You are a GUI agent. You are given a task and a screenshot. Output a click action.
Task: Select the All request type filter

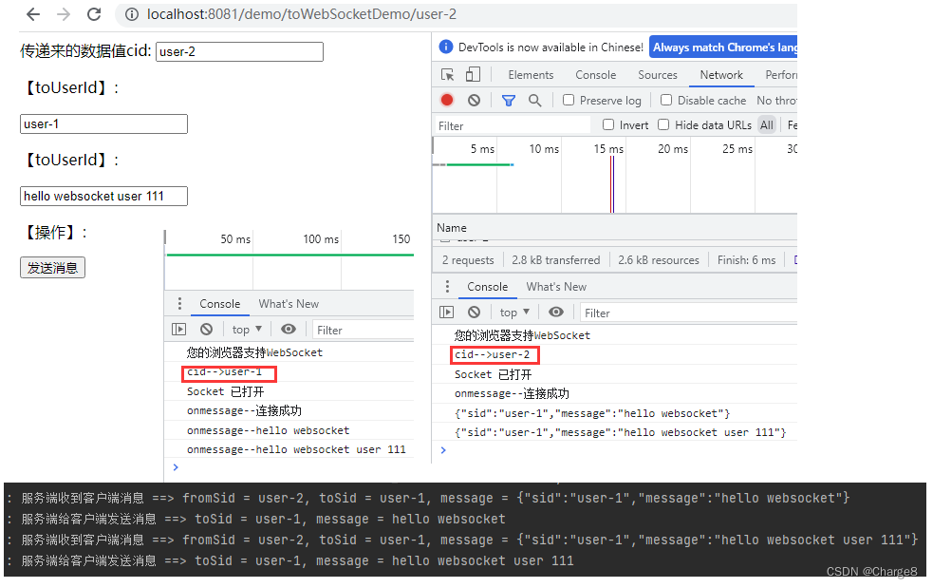(766, 124)
